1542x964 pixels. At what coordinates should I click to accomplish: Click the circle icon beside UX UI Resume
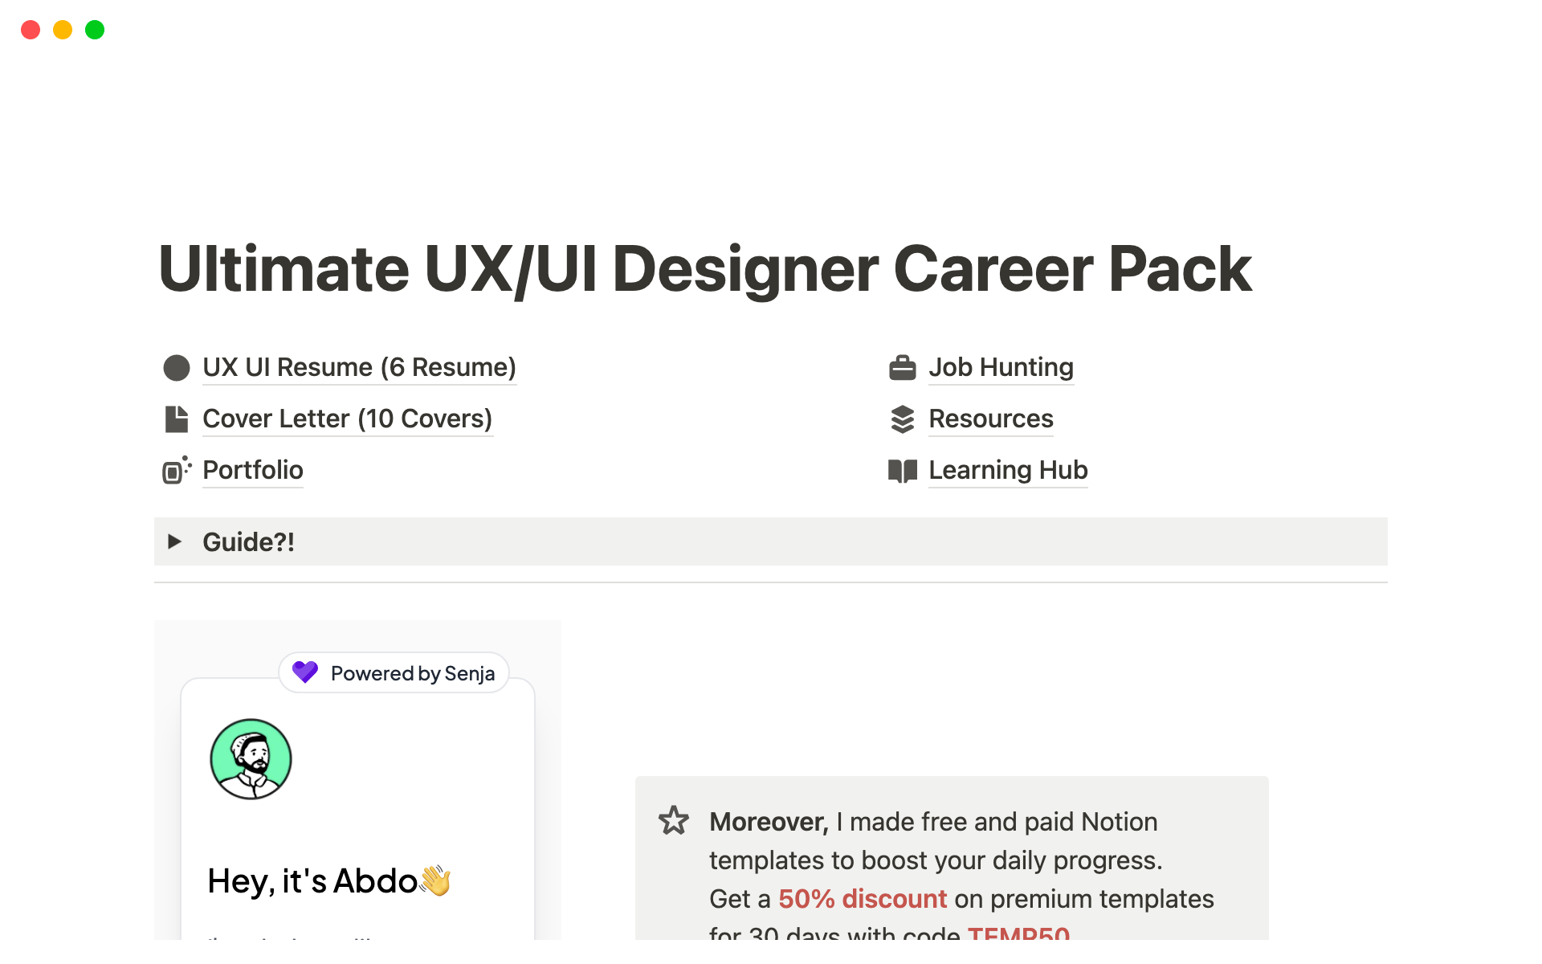pyautogui.click(x=177, y=368)
